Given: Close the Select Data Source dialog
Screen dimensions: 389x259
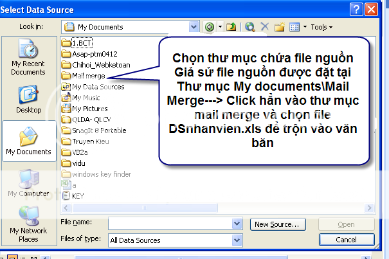Looking at the screenshot, I should pos(371,10).
